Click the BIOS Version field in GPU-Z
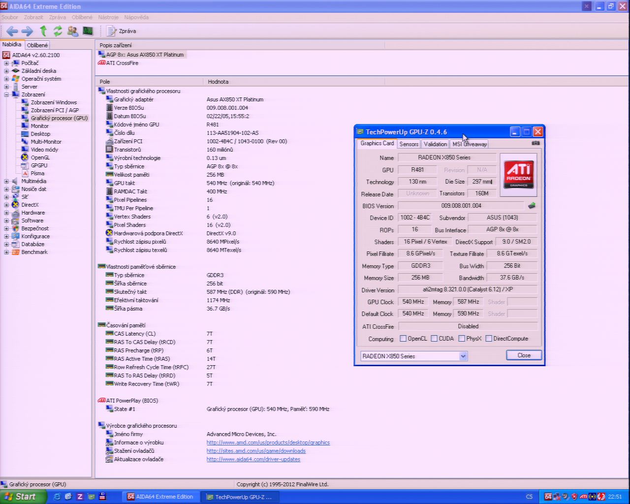The height and width of the screenshot is (504, 630). (x=461, y=206)
